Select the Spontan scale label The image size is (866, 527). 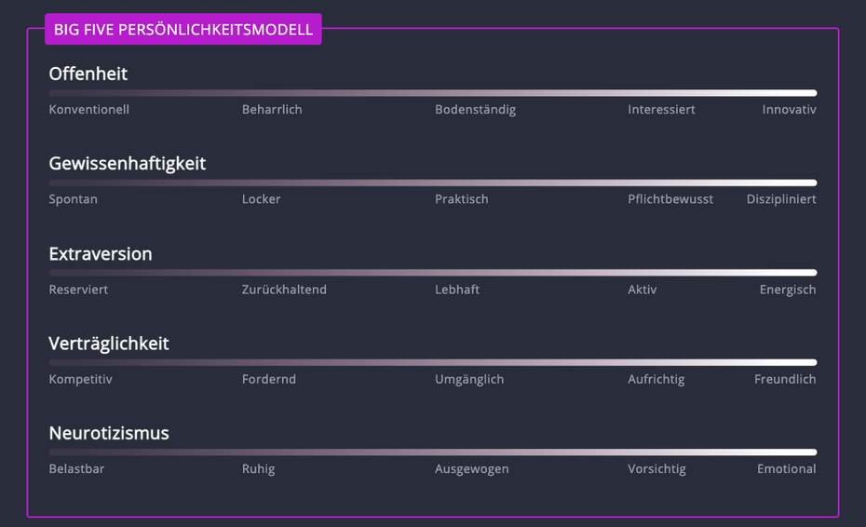(x=74, y=199)
